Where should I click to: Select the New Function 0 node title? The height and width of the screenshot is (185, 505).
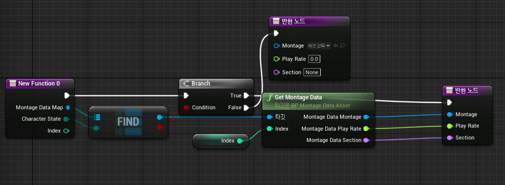coord(39,83)
